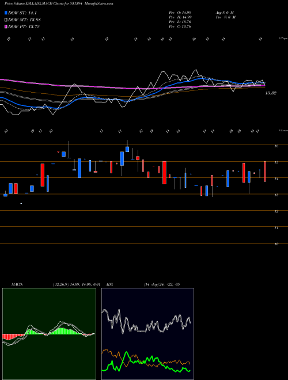
Task: Click the chart title for 531594
Action: (x=59, y=3)
